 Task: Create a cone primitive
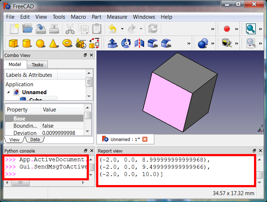(53, 43)
